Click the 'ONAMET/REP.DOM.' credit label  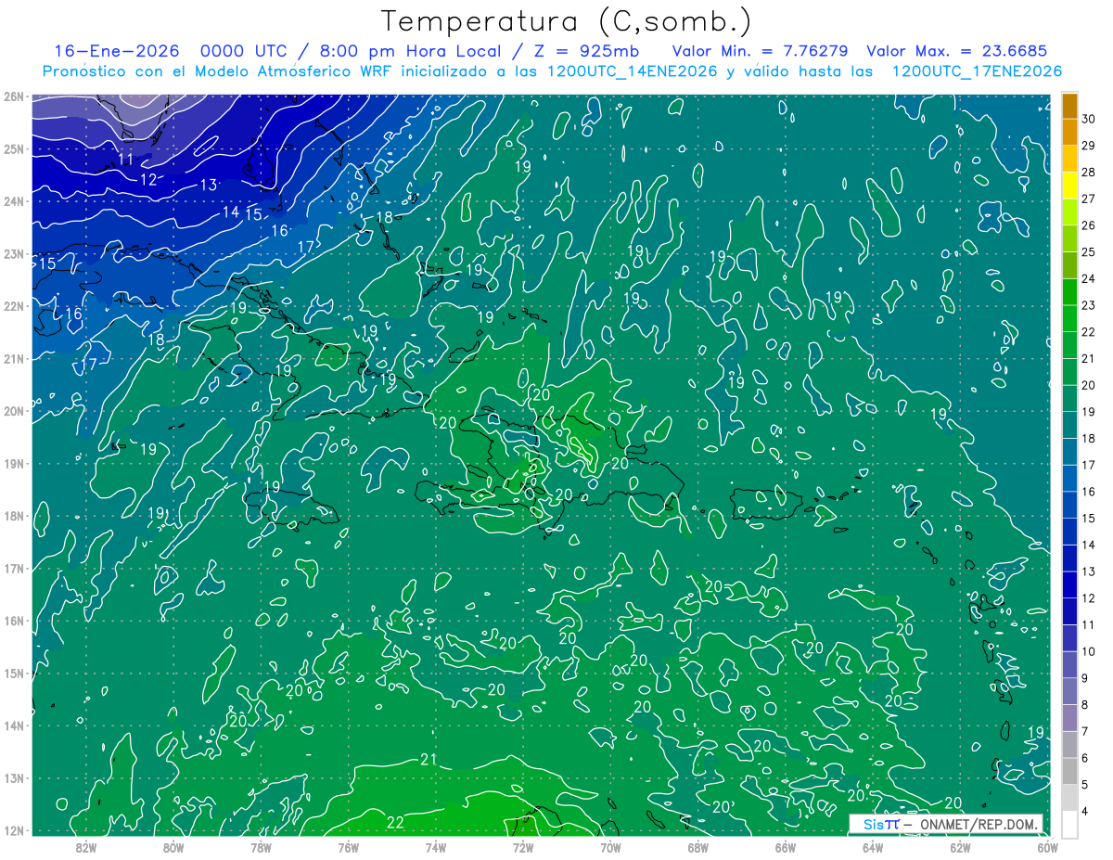click(979, 825)
